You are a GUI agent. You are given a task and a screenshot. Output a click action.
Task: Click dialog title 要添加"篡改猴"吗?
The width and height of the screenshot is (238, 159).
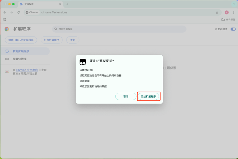[x=102, y=61]
